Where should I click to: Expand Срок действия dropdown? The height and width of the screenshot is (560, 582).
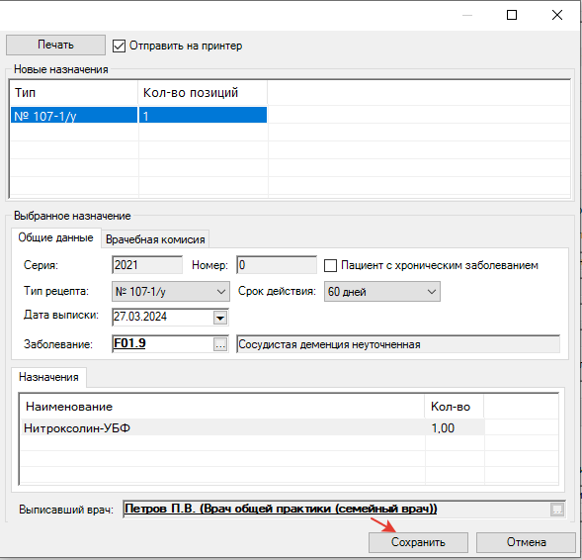(x=382, y=291)
